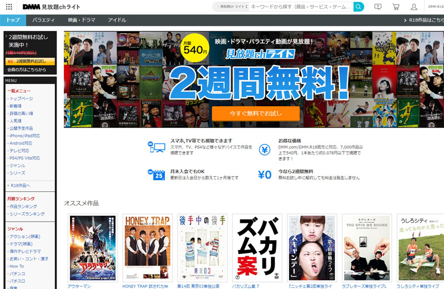Viewport: 444px width, 289px height.
Task: Open the アウターマン cover thumbnail
Action: coord(93,248)
